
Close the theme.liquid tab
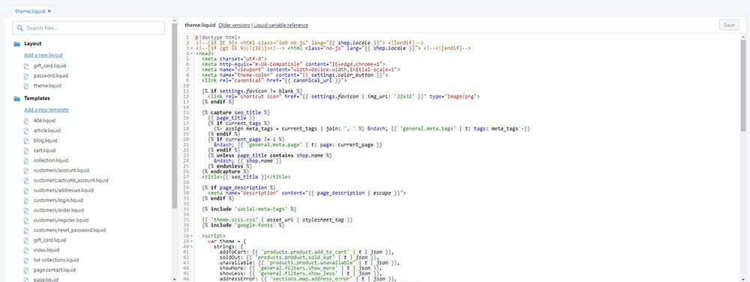pos(49,11)
